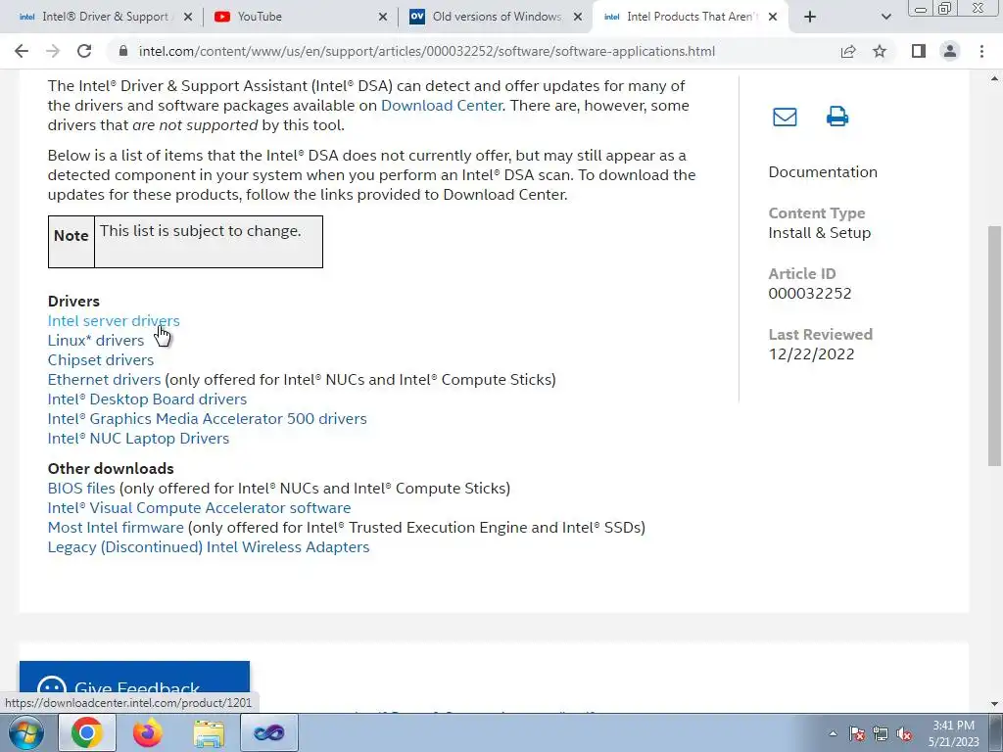Open the Windows Start menu
This screenshot has height=752, width=1003.
(25, 732)
